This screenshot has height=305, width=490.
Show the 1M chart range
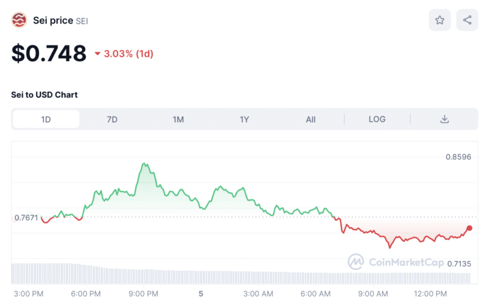coord(178,119)
